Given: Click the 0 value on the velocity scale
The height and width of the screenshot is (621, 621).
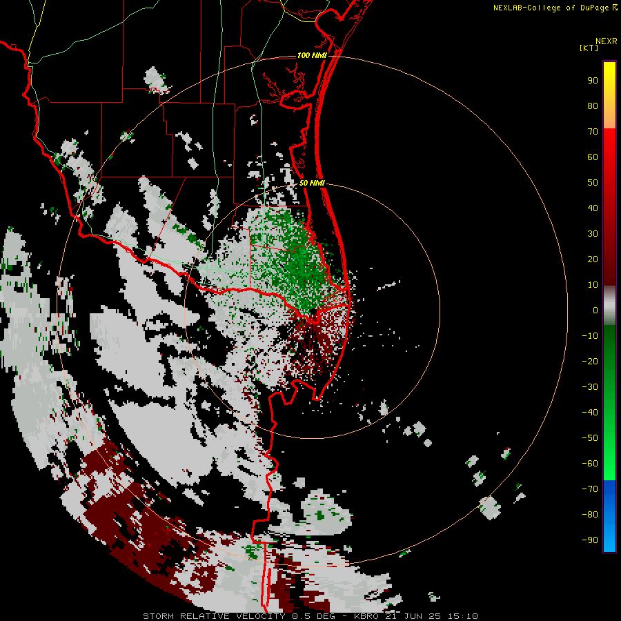Looking at the screenshot, I should pyautogui.click(x=595, y=310).
